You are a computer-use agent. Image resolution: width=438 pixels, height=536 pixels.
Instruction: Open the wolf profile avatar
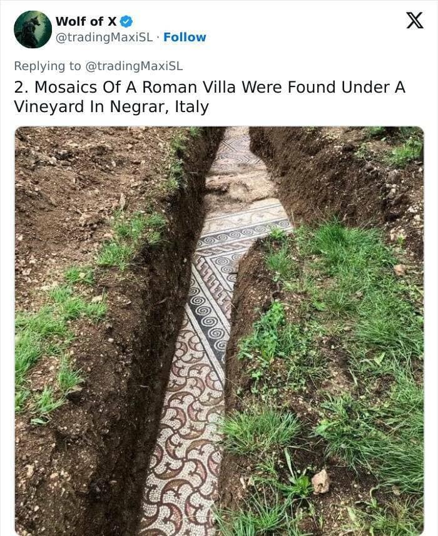click(33, 29)
